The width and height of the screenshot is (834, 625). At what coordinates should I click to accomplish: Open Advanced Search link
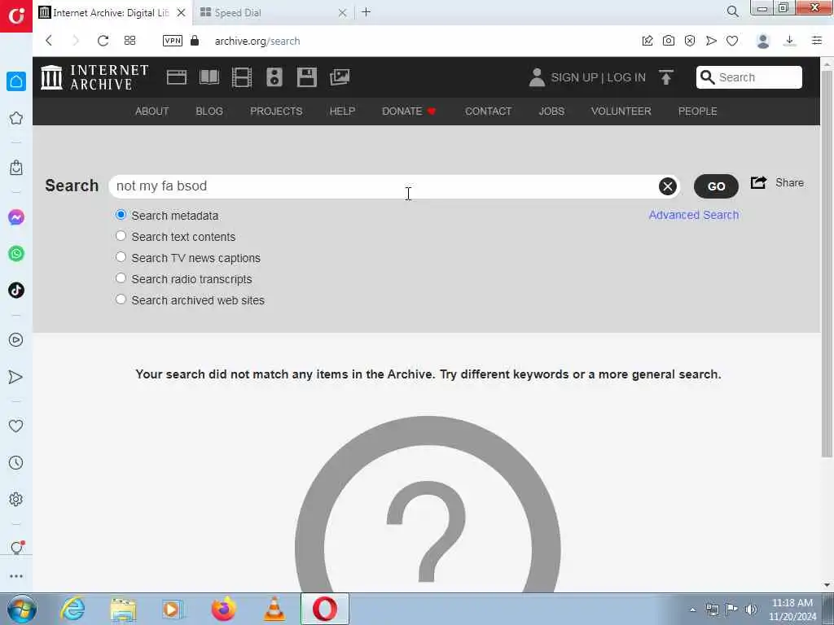pyautogui.click(x=694, y=215)
